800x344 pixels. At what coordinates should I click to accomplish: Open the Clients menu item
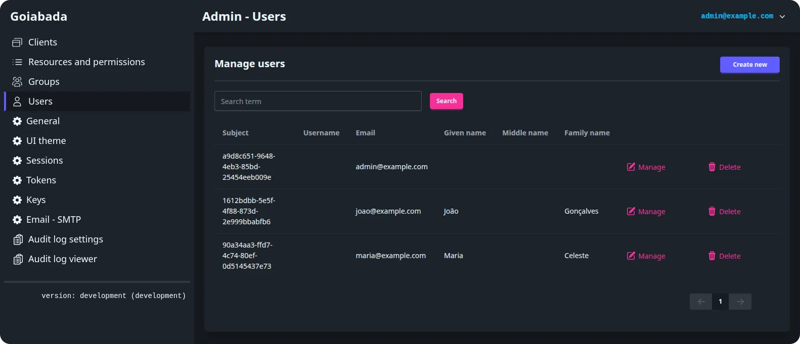97,42
